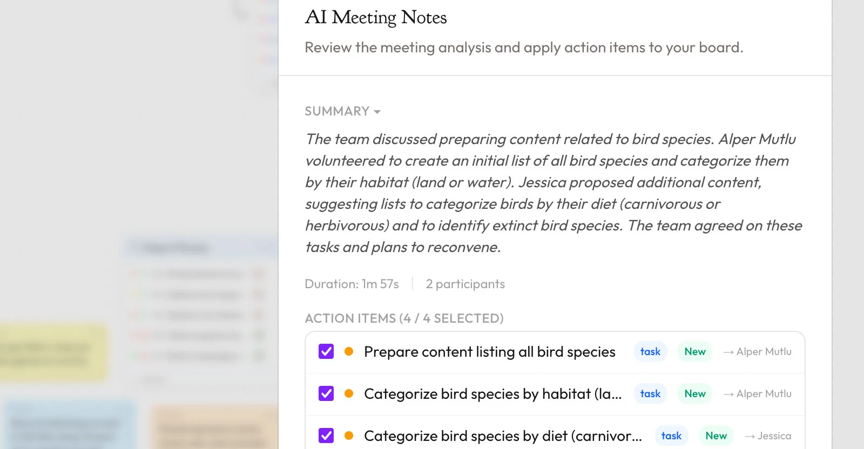Open the 'task' type tag on diet item
This screenshot has width=864, height=449.
[671, 436]
